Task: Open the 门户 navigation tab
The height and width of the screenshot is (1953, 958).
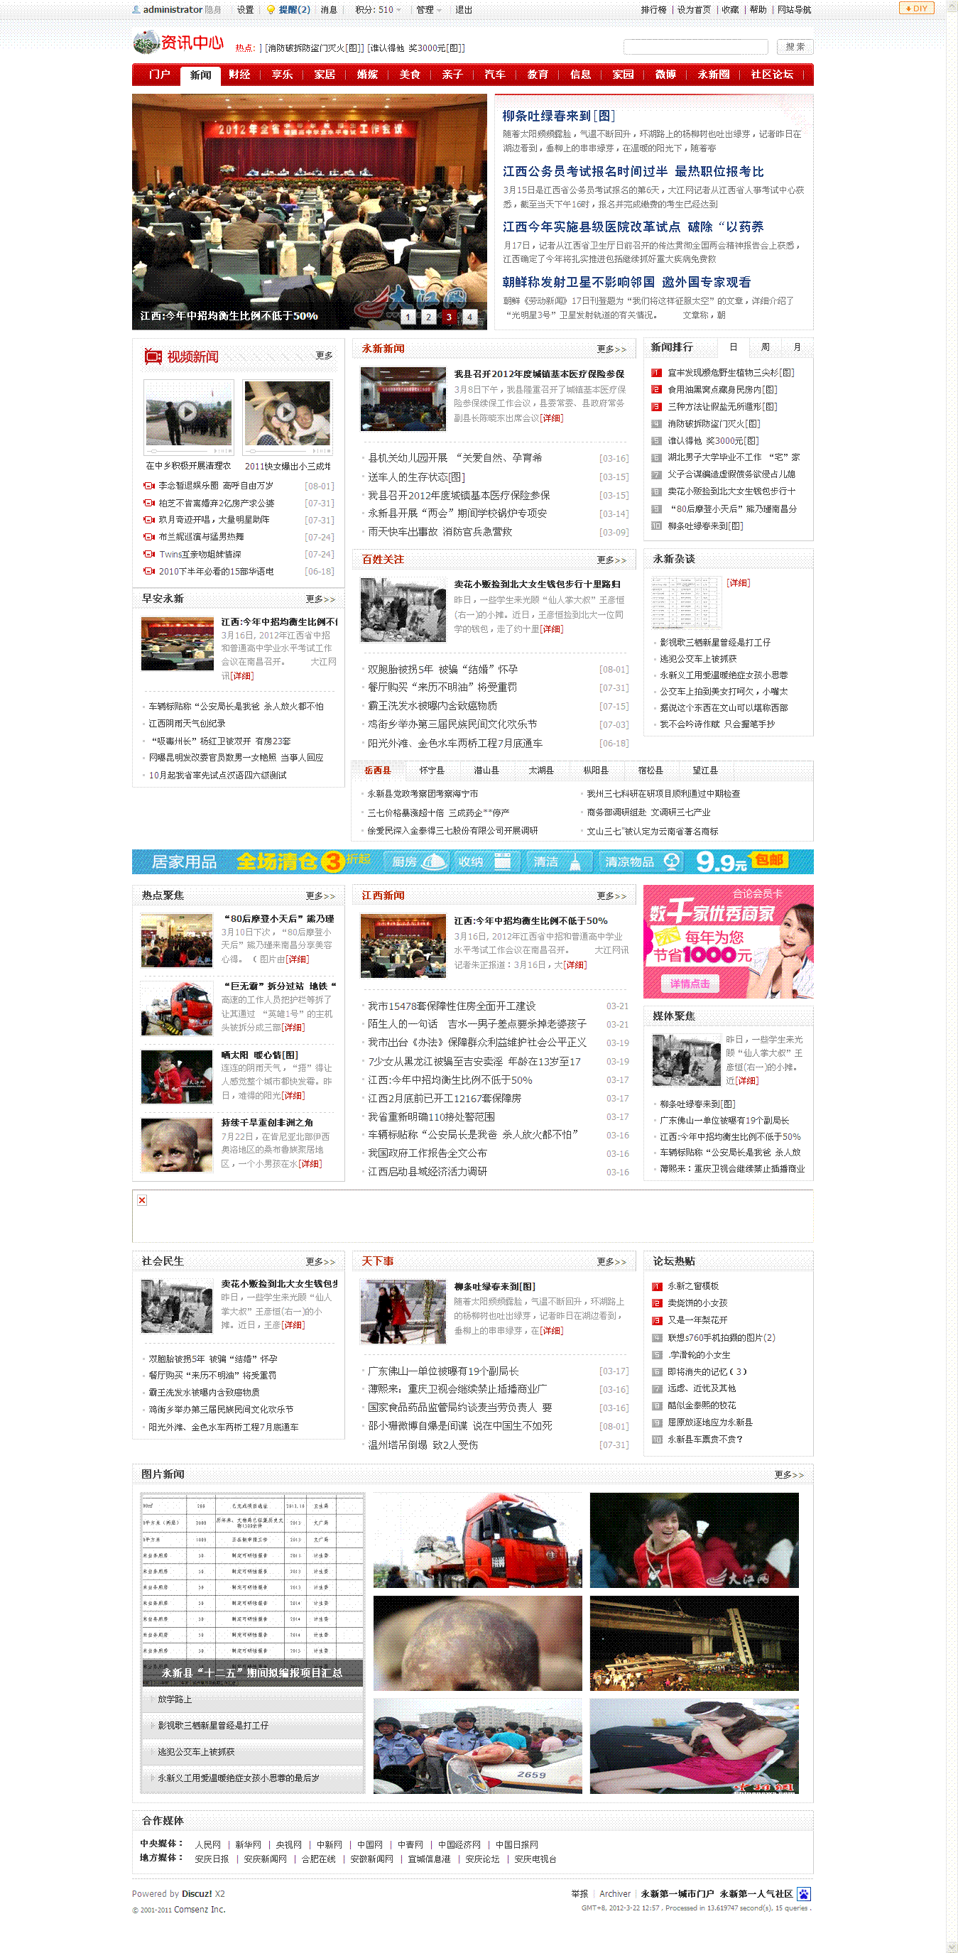Action: click(159, 75)
